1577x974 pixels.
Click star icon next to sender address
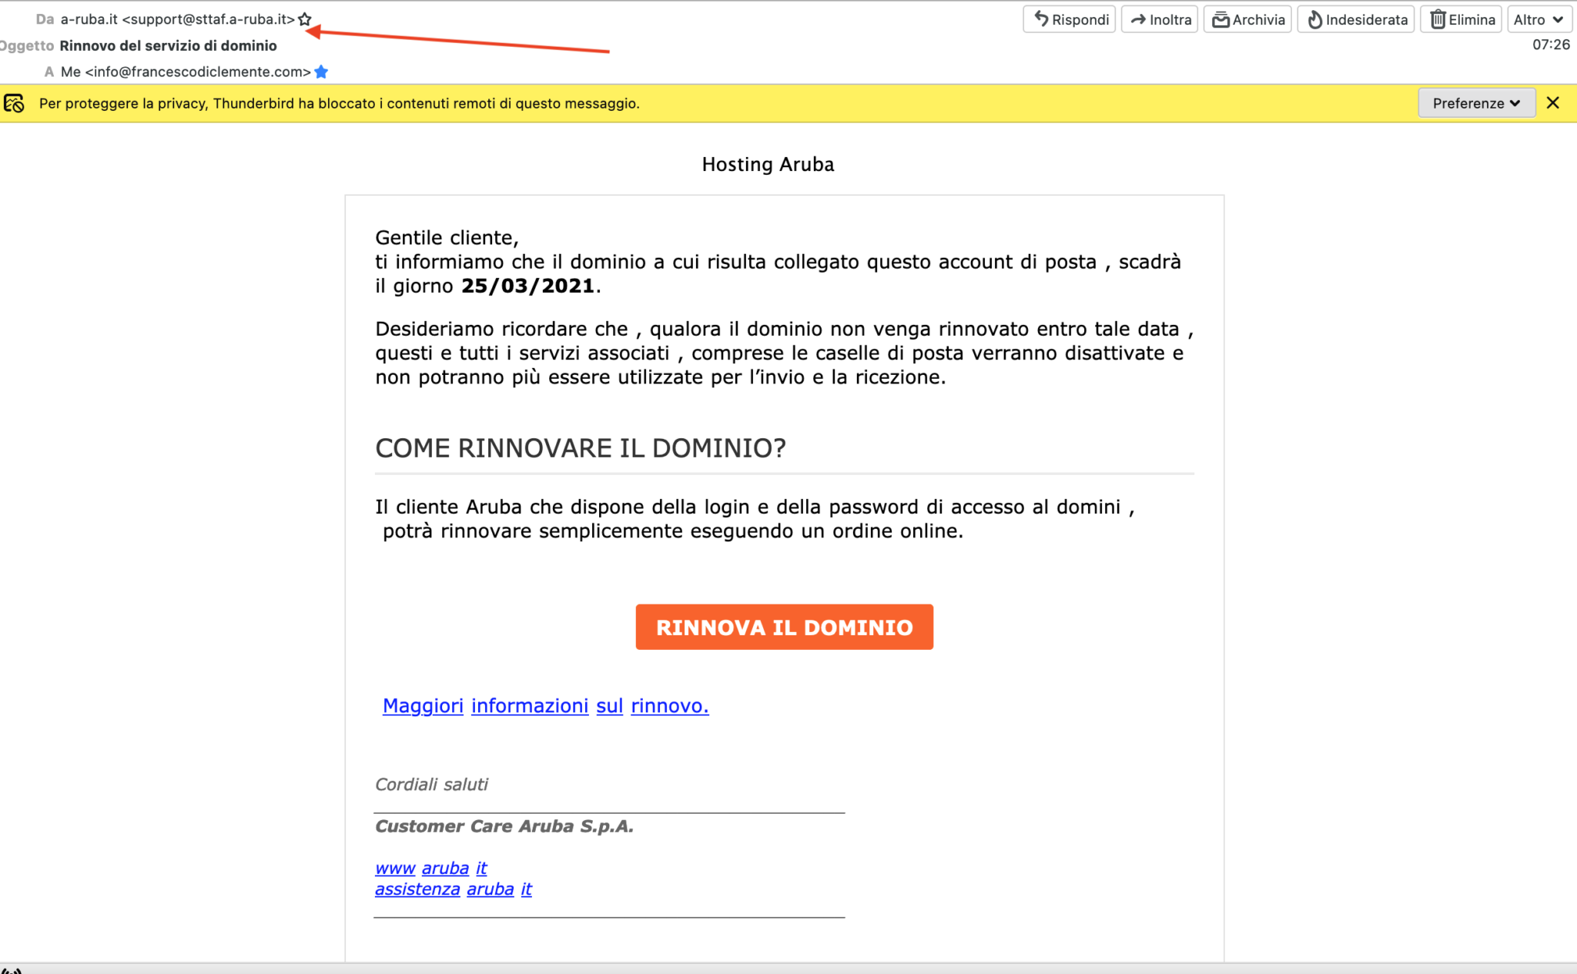(305, 19)
